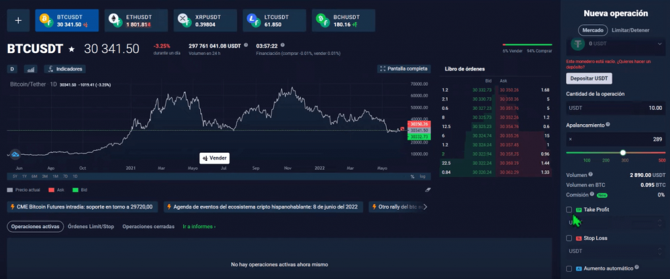Favorite BTCUSDT with the star icon
Screen dimensions: 670x279
click(x=72, y=49)
